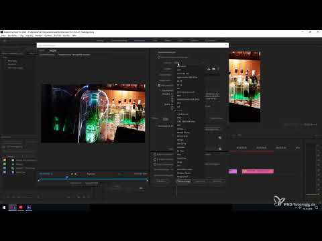Click the Exportieren button
Image resolution: width=322 pixels, height=241 pixels.
[x=200, y=181]
